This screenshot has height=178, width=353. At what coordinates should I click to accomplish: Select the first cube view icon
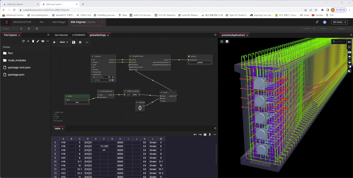coord(349,57)
